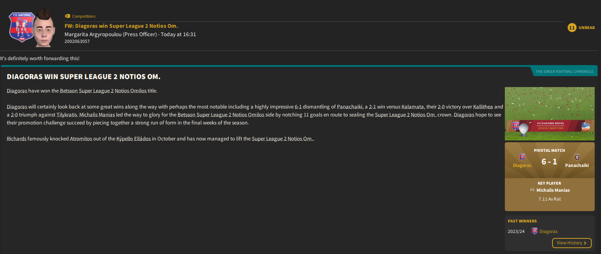Click the Kalamata team link
This screenshot has height=254, width=601.
(413, 107)
